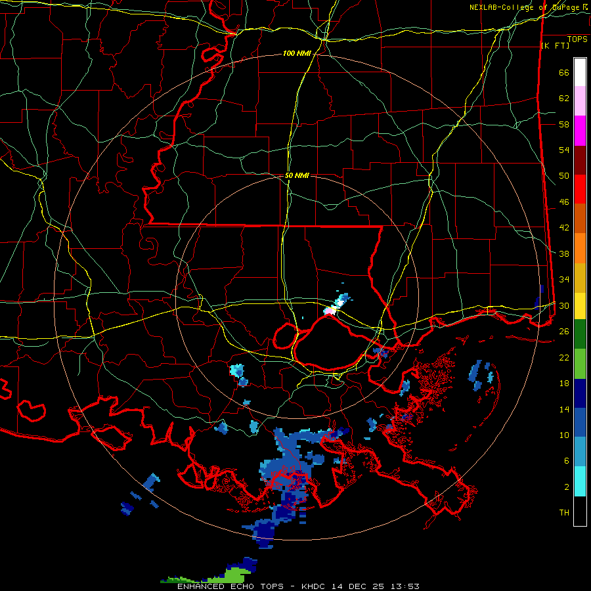Choose the navy blue legend swatch
591x591 pixels.
pyautogui.click(x=580, y=393)
